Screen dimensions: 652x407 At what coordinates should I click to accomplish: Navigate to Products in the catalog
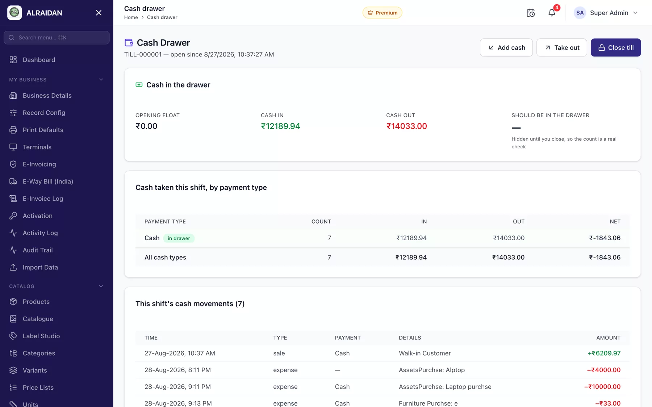click(x=57, y=302)
